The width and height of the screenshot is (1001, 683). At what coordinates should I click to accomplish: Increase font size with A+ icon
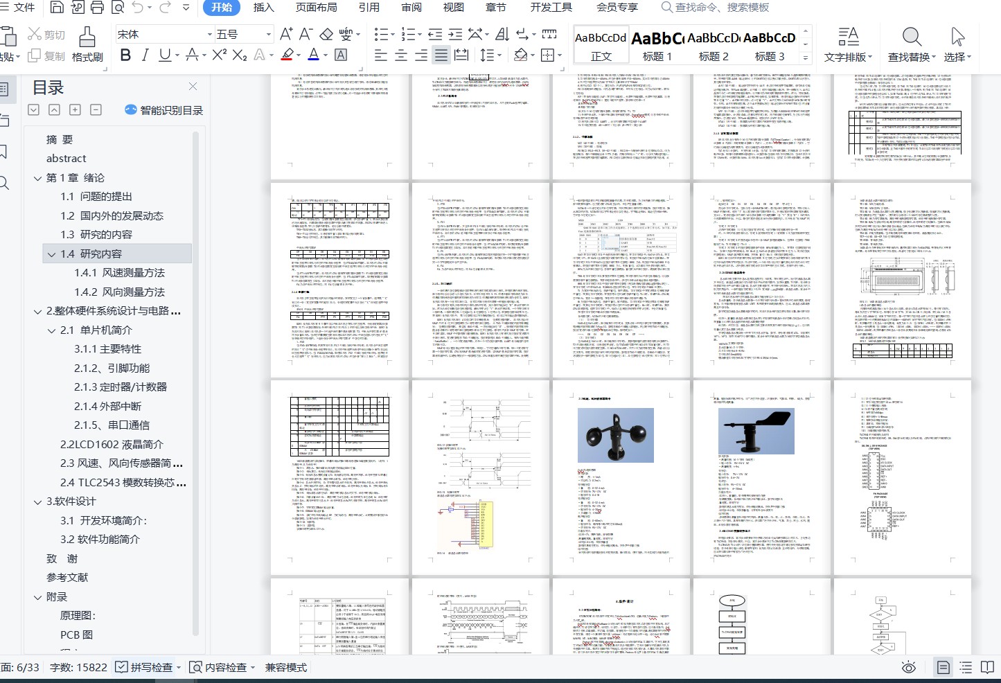tap(286, 34)
